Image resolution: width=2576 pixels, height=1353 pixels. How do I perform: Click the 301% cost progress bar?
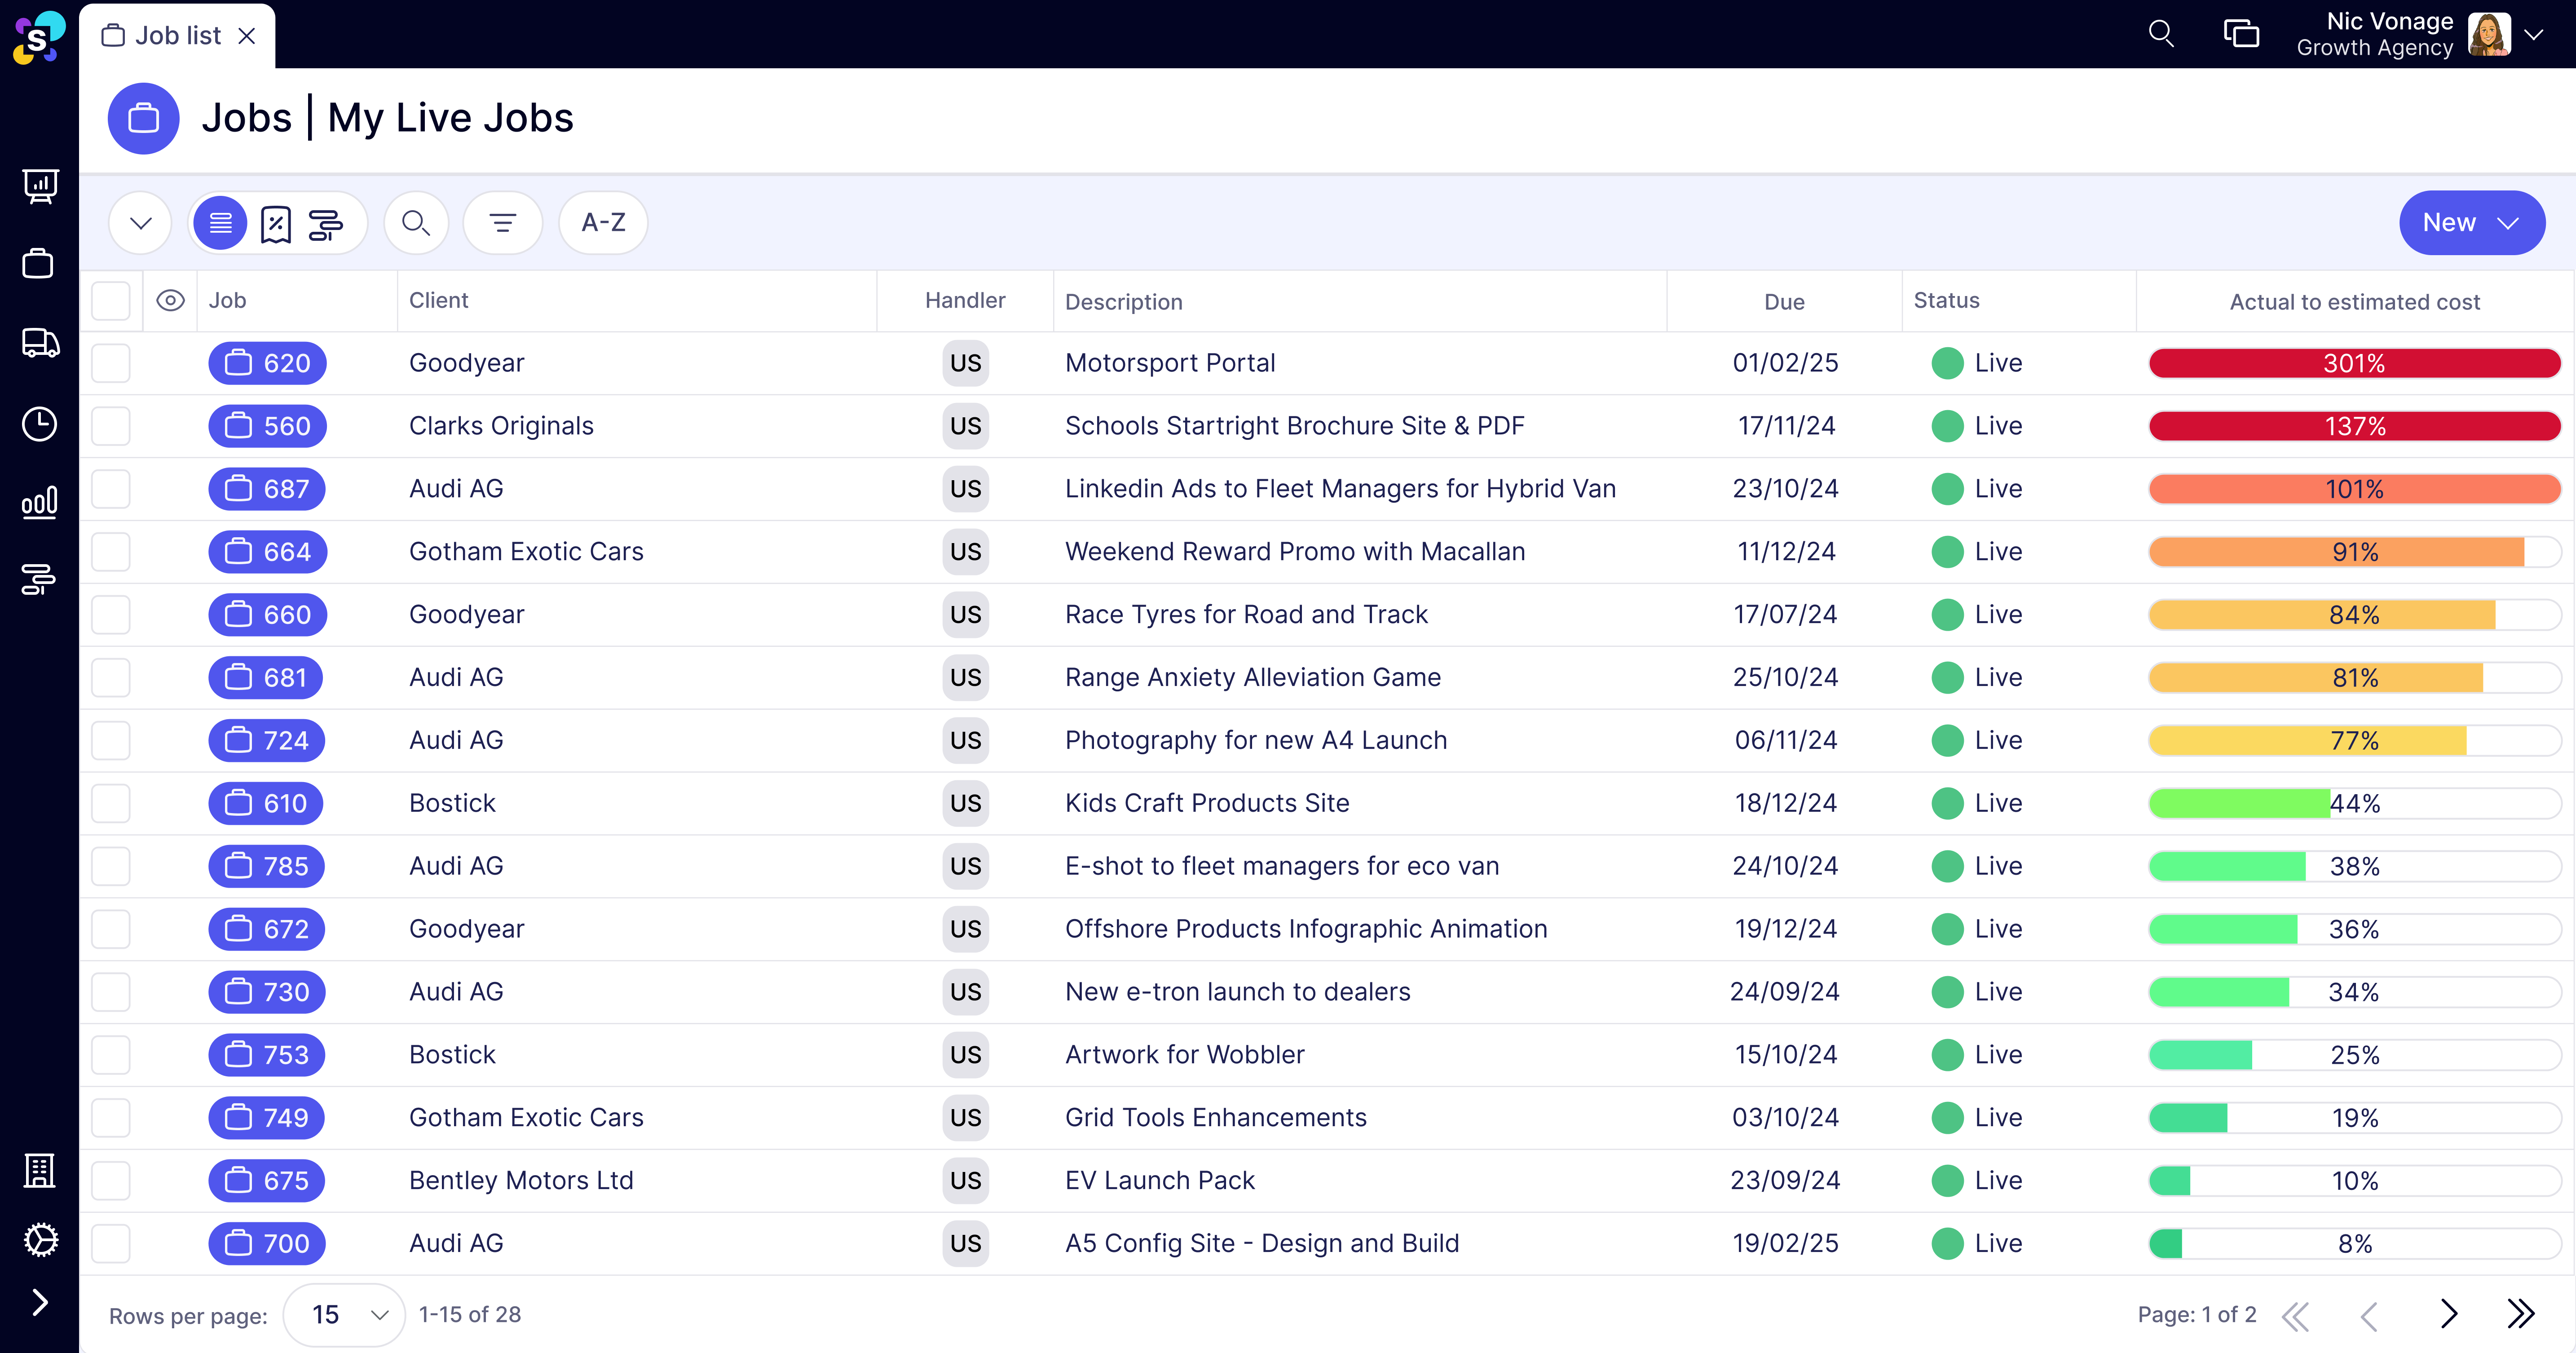[x=2354, y=363]
